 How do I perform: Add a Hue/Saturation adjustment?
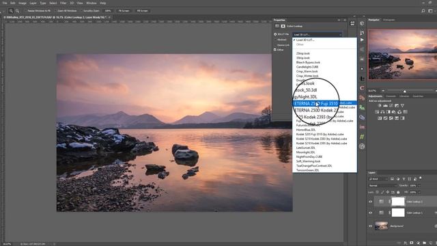pos(377,112)
